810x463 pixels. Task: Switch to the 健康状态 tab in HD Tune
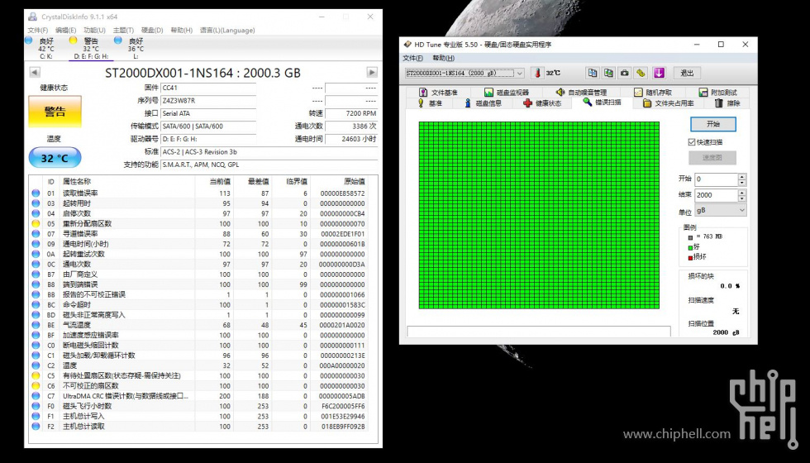point(542,103)
